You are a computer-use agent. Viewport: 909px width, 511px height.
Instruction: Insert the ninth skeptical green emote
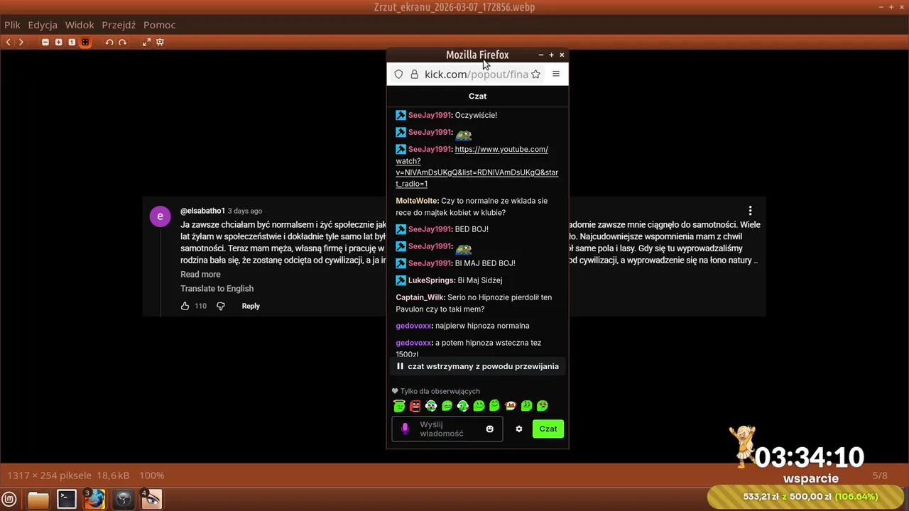tap(526, 406)
